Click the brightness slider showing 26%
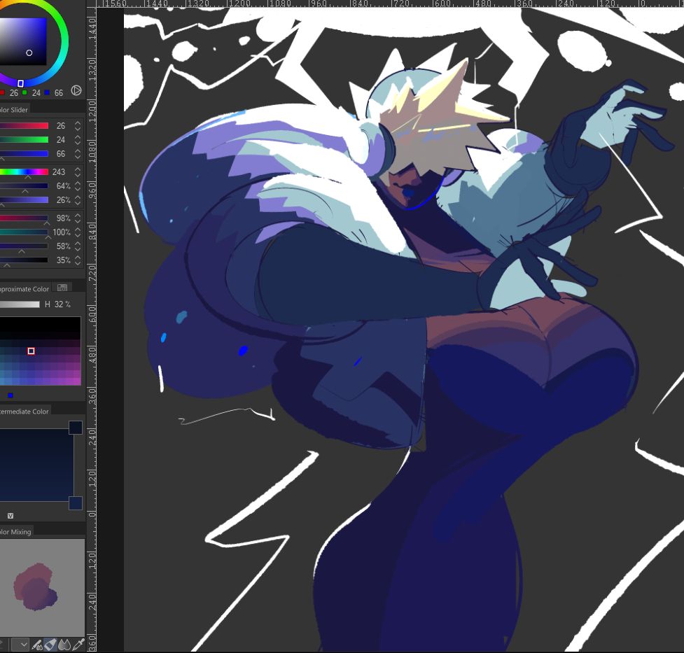This screenshot has height=653, width=684. tap(24, 199)
